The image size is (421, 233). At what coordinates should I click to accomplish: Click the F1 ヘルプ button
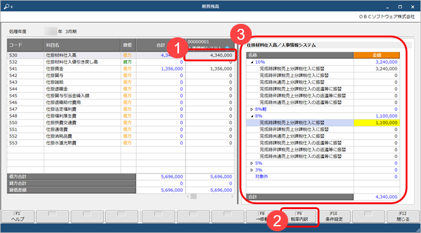tap(18, 216)
